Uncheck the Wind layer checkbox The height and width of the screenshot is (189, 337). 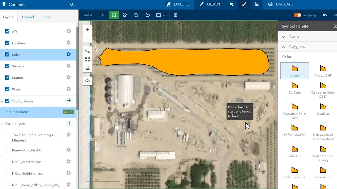click(7, 89)
